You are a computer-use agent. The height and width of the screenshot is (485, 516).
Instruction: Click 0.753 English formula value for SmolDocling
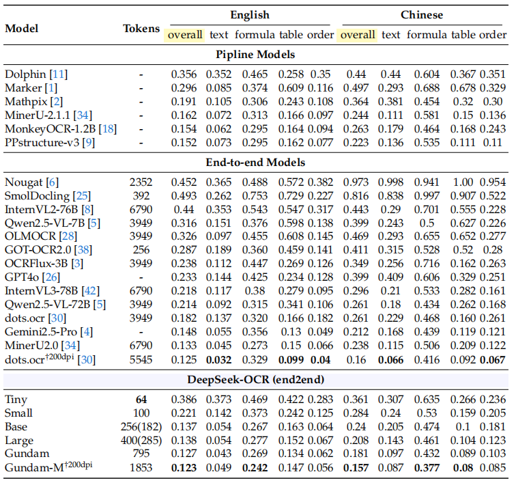pyautogui.click(x=255, y=196)
